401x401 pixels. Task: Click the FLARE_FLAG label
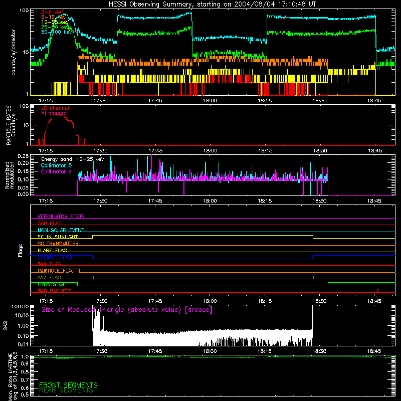click(x=52, y=250)
